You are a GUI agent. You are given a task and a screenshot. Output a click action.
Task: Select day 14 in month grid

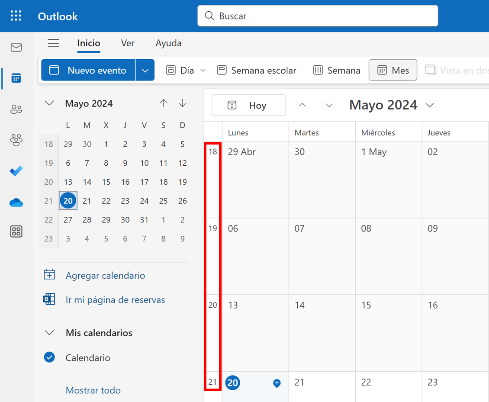[x=322, y=333]
